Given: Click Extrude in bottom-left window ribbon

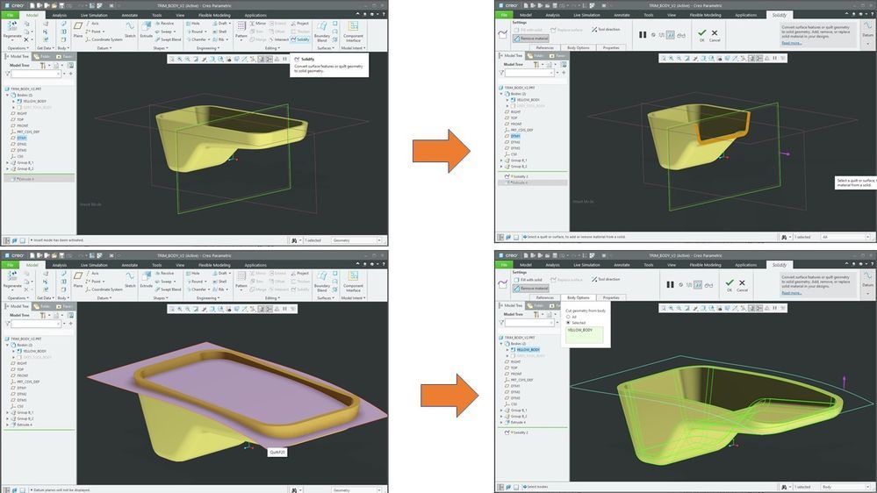Looking at the screenshot, I should pyautogui.click(x=147, y=280).
